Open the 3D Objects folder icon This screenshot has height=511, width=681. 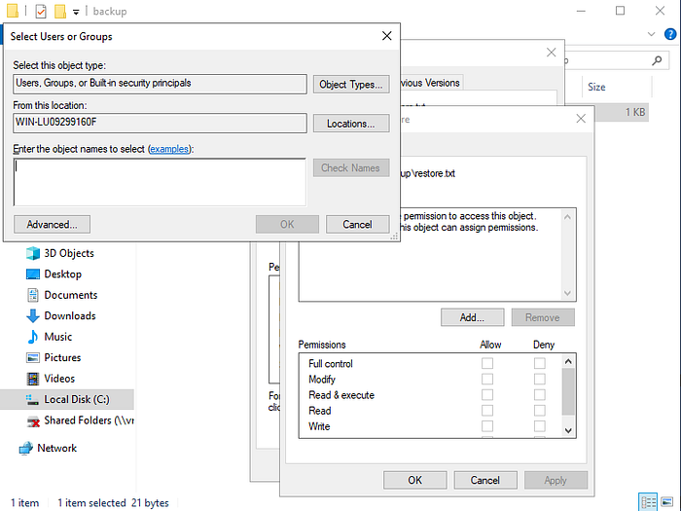(x=33, y=253)
